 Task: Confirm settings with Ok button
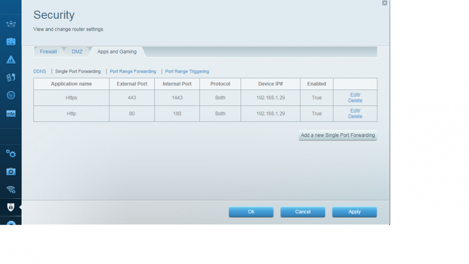[251, 211]
